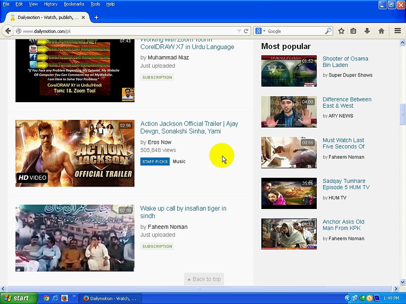The height and width of the screenshot is (304, 406).
Task: Open Difference Between East & West link
Action: pyautogui.click(x=347, y=103)
